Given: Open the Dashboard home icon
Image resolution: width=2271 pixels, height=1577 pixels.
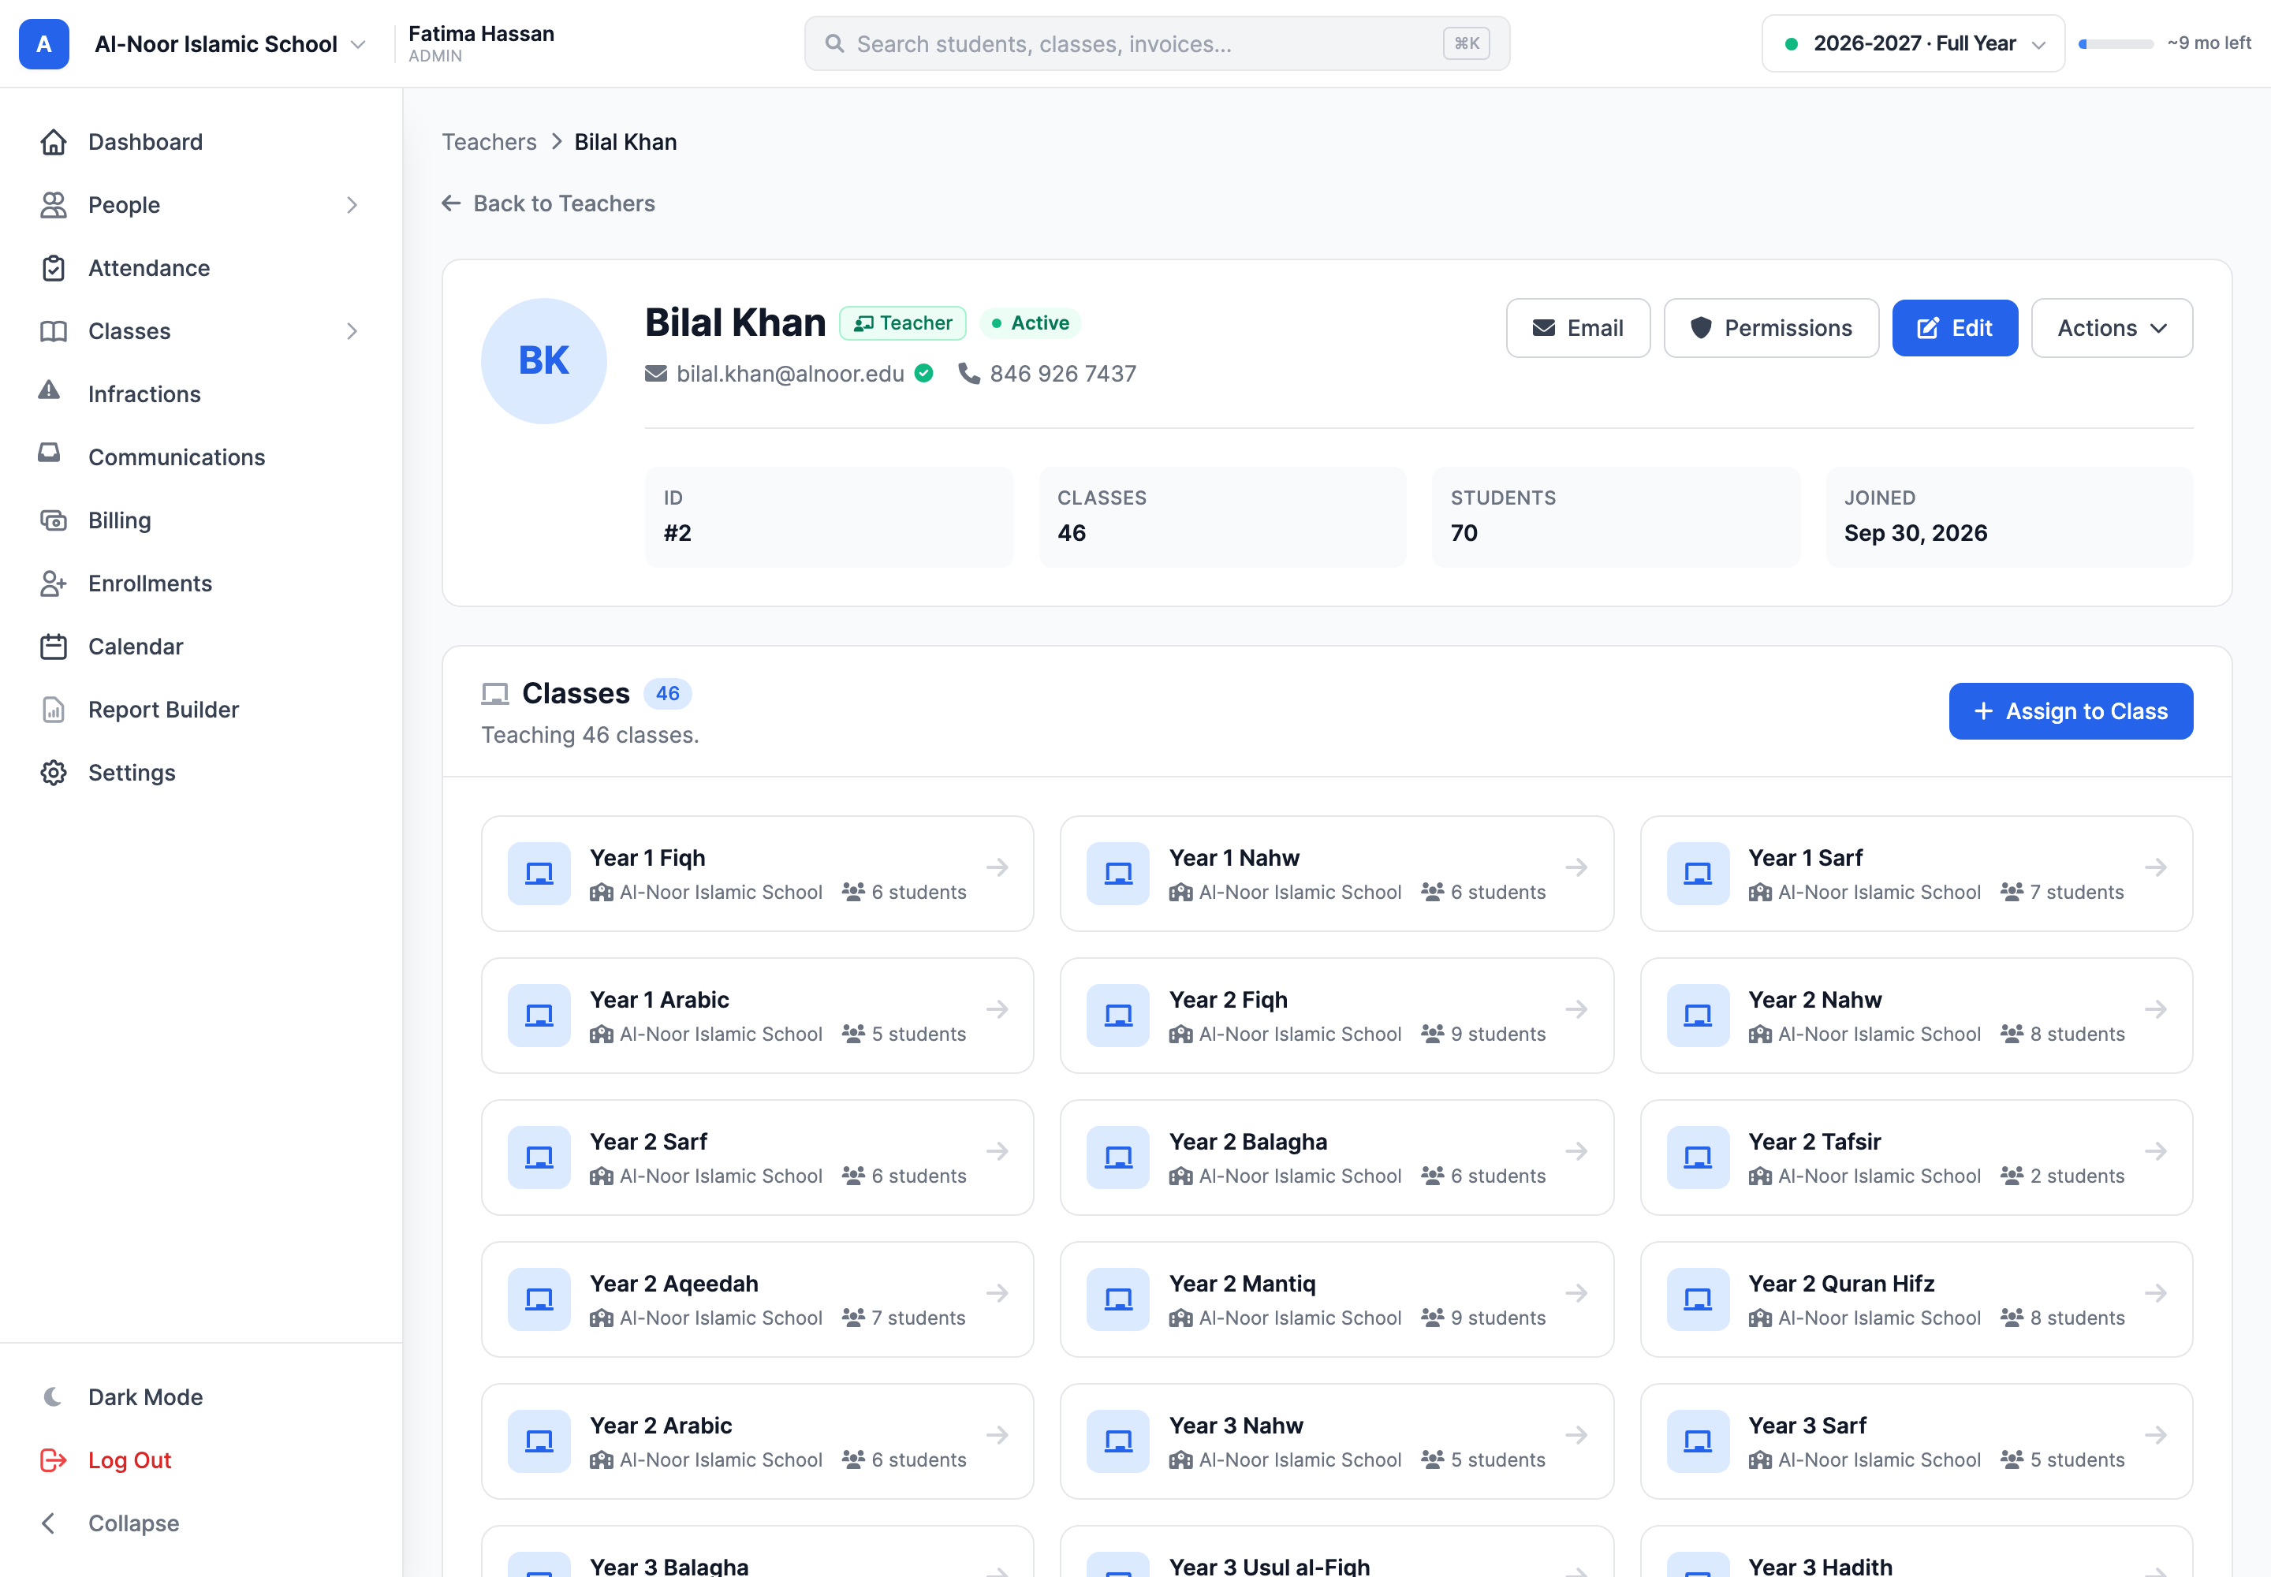Looking at the screenshot, I should 54,142.
